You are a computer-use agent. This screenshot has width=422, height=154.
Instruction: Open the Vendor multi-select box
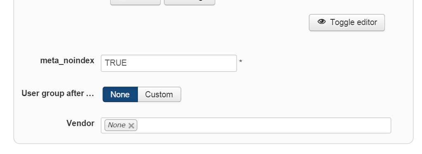coord(246,125)
